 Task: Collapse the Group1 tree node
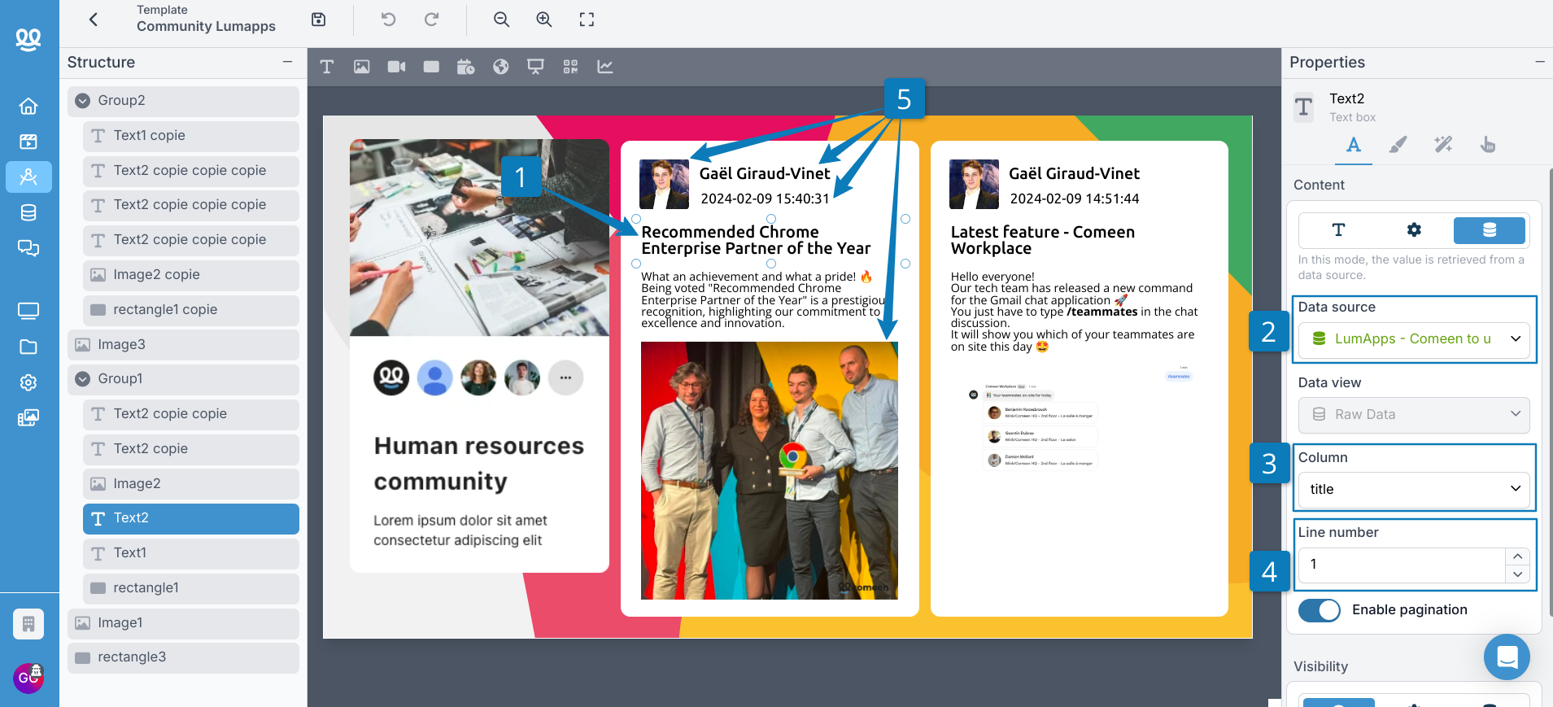coord(83,379)
